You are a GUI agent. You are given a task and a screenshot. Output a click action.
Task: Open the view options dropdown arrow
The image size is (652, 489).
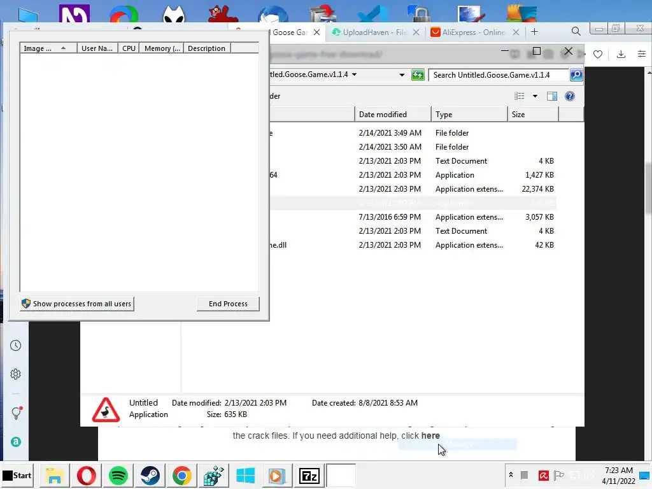535,96
